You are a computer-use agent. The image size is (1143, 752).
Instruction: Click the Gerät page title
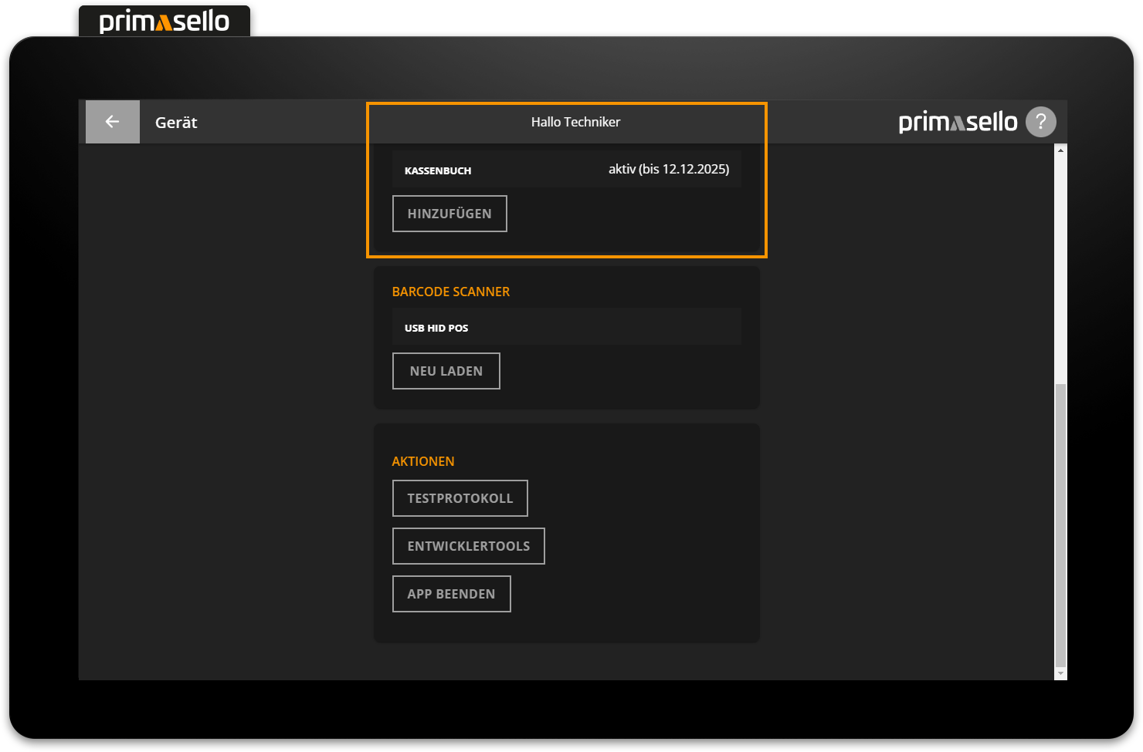pos(176,123)
